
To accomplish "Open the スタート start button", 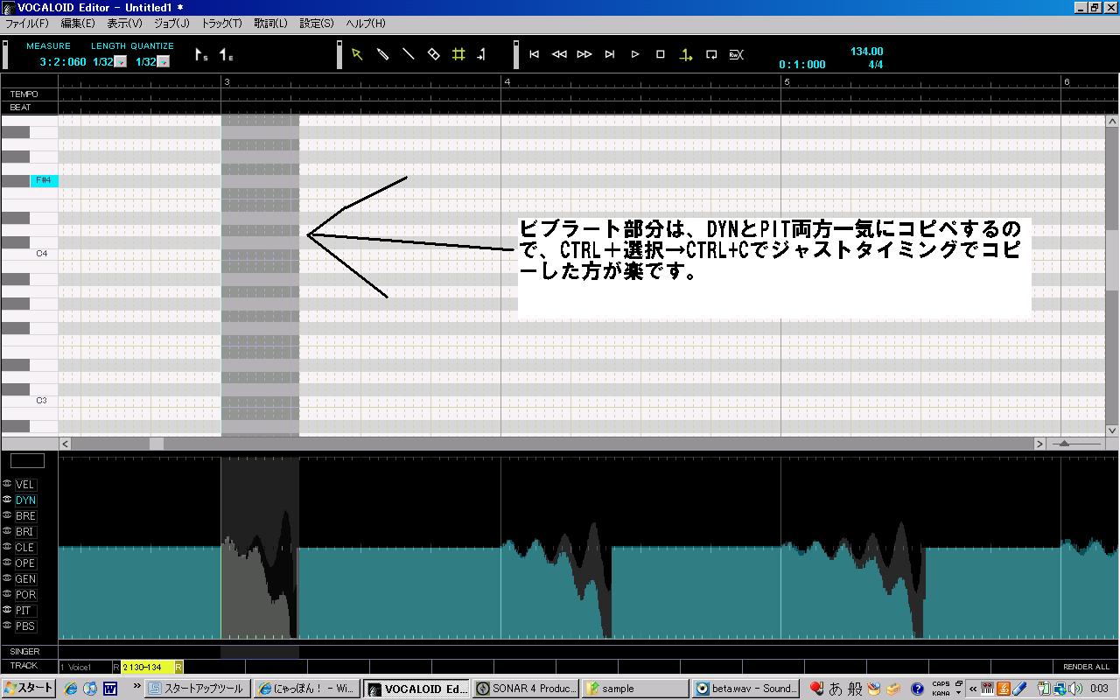I will [29, 689].
